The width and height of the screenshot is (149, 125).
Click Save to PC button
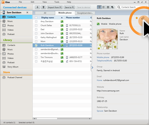69,7
